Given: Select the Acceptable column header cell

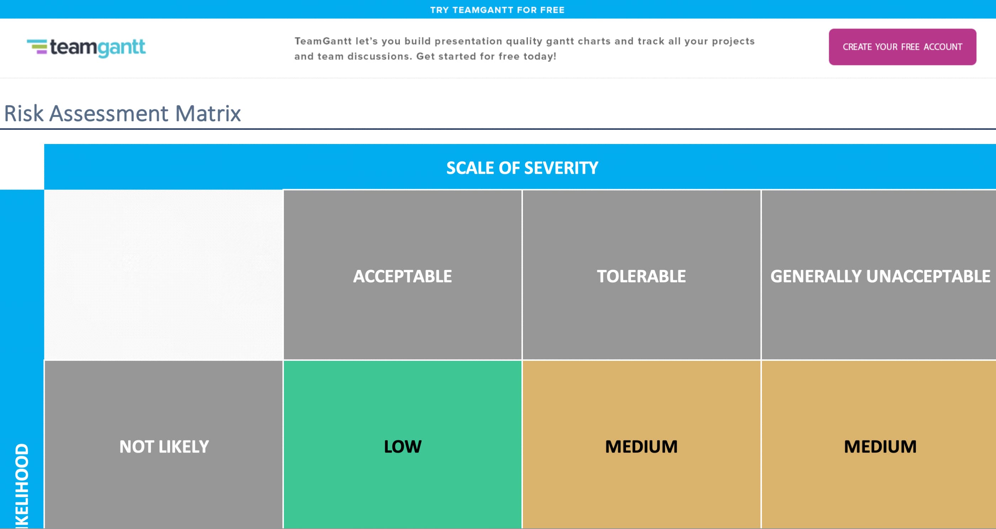Looking at the screenshot, I should 403,275.
